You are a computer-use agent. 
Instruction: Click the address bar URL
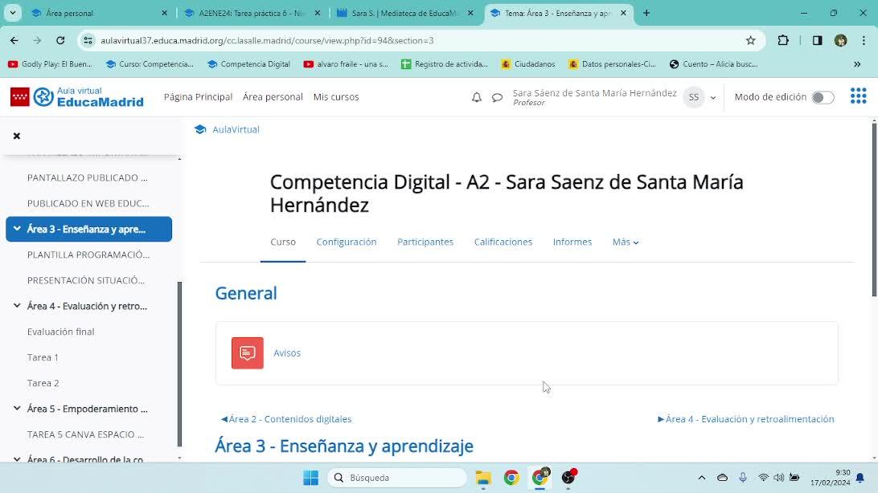pyautogui.click(x=267, y=40)
